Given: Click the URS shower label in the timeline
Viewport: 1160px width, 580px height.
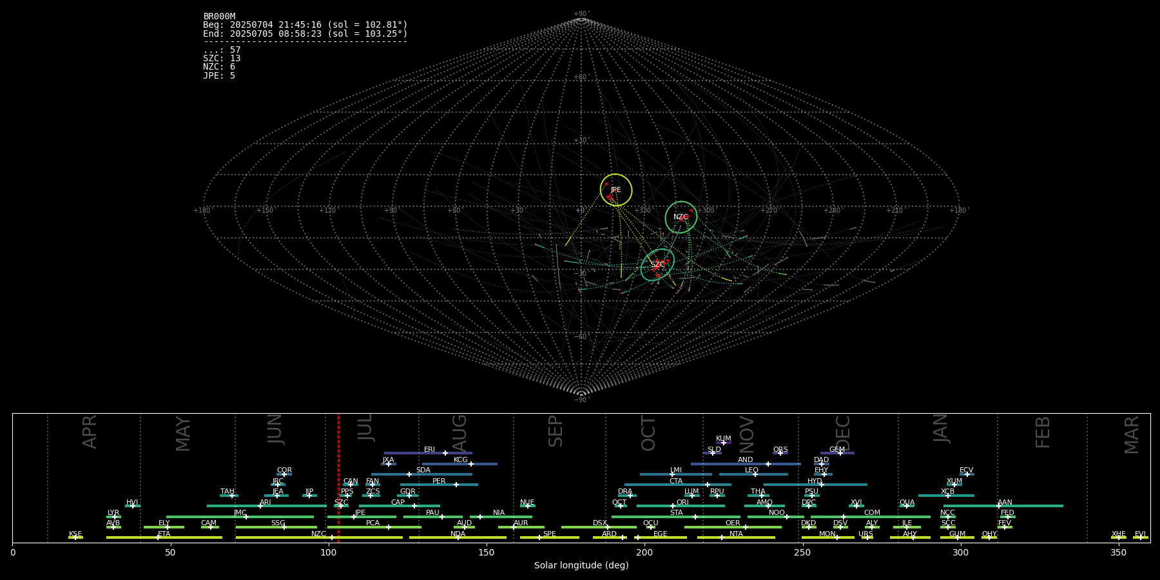Looking at the screenshot, I should click(865, 534).
